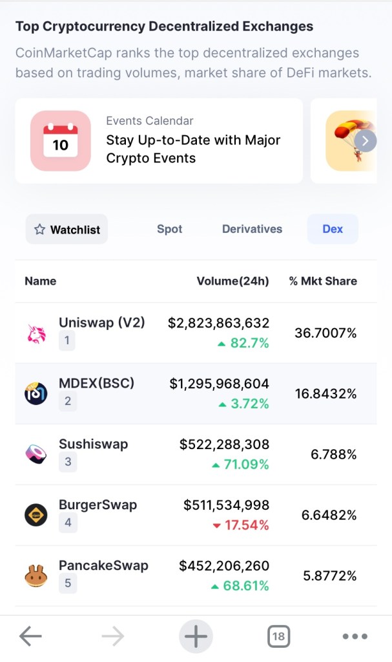Click the Sushiswap sushi logo icon

tap(36, 454)
